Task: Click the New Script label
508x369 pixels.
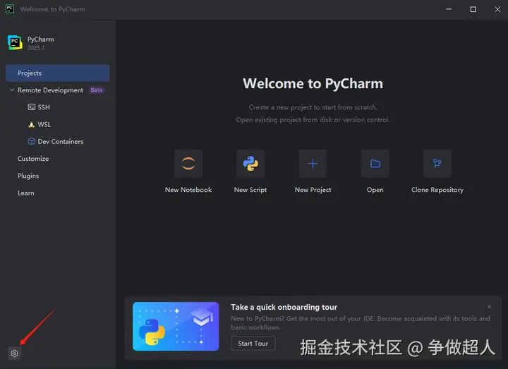Action: pos(250,190)
